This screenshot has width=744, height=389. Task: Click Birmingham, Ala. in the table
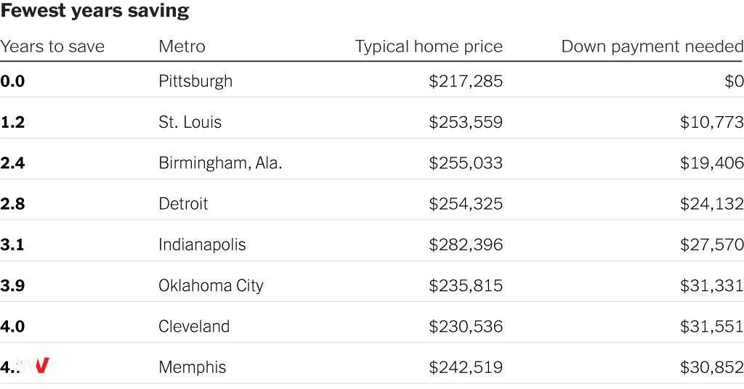tap(220, 163)
